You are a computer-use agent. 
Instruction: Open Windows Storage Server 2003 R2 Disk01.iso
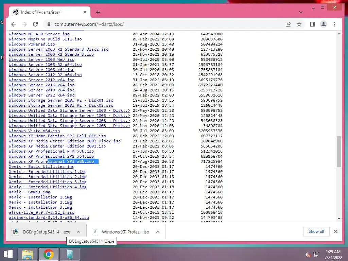tap(61, 100)
